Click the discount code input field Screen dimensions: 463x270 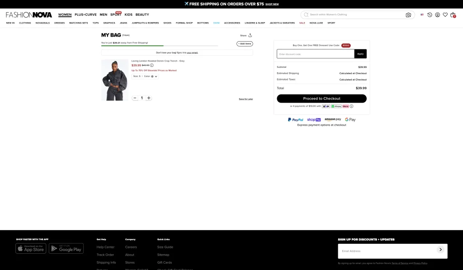pos(315,54)
